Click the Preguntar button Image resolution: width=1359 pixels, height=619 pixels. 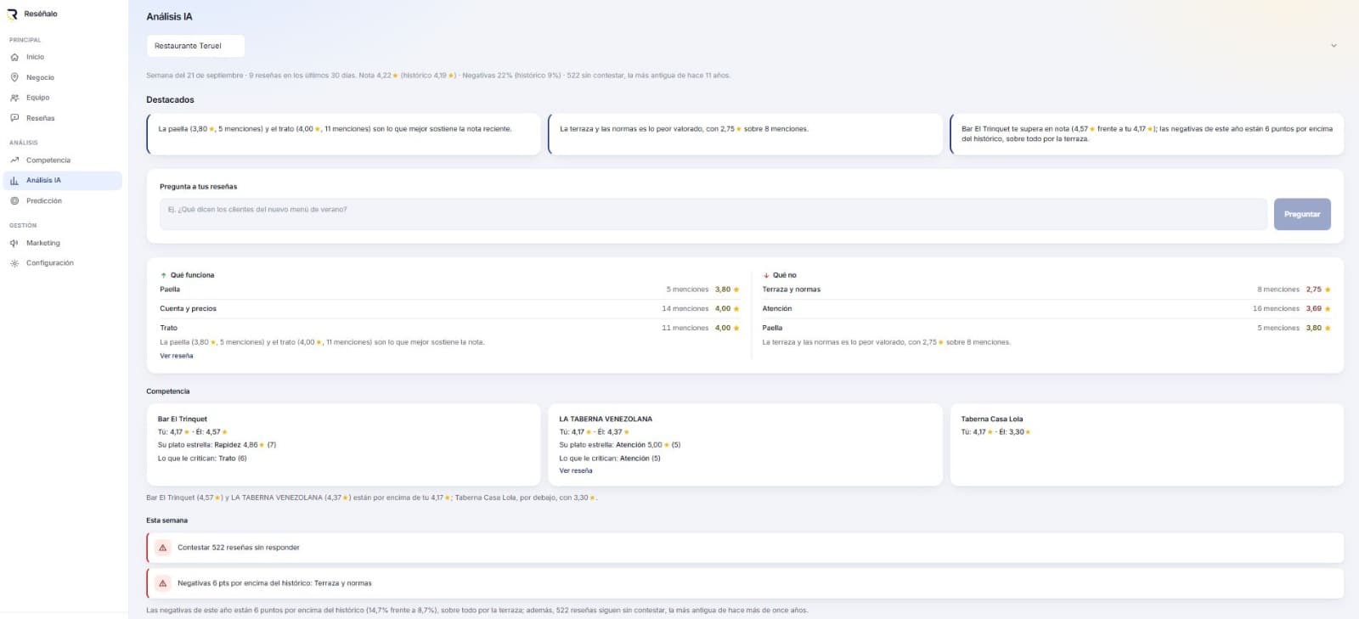click(1302, 214)
